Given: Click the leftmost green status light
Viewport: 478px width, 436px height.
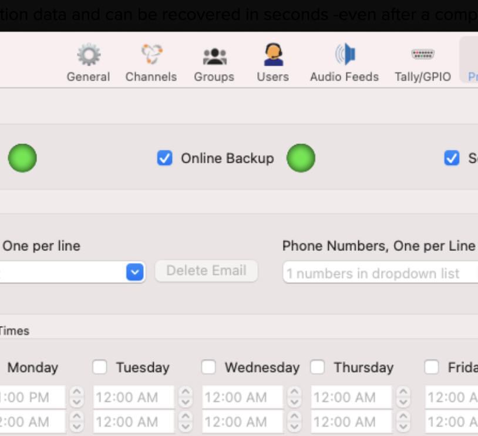Looking at the screenshot, I should pyautogui.click(x=22, y=158).
